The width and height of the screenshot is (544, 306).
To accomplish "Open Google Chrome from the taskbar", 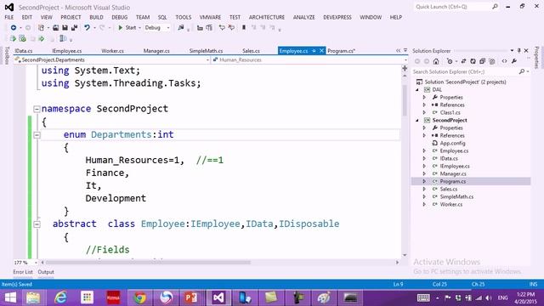I will [140, 297].
